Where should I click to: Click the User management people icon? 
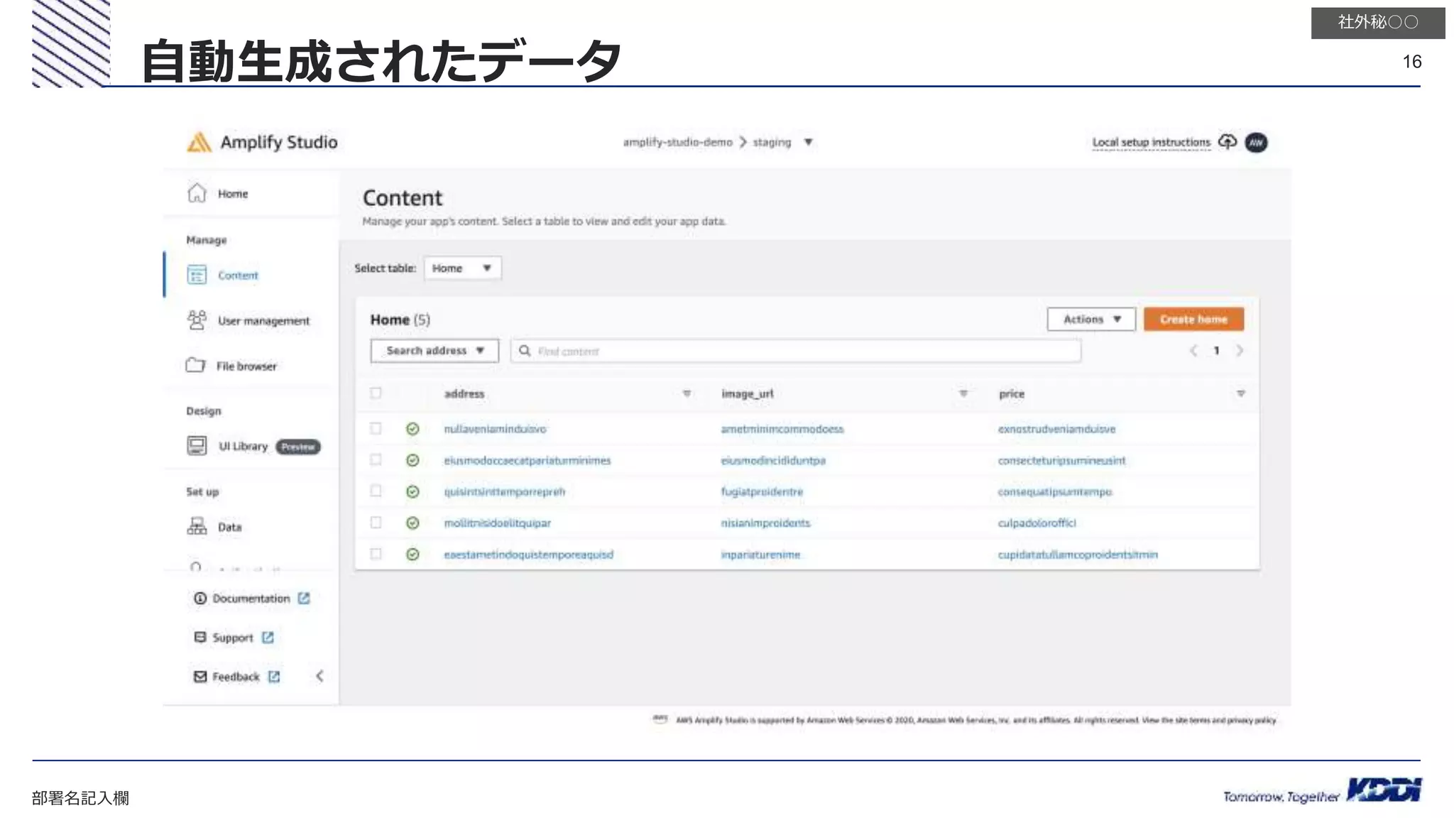pos(197,320)
